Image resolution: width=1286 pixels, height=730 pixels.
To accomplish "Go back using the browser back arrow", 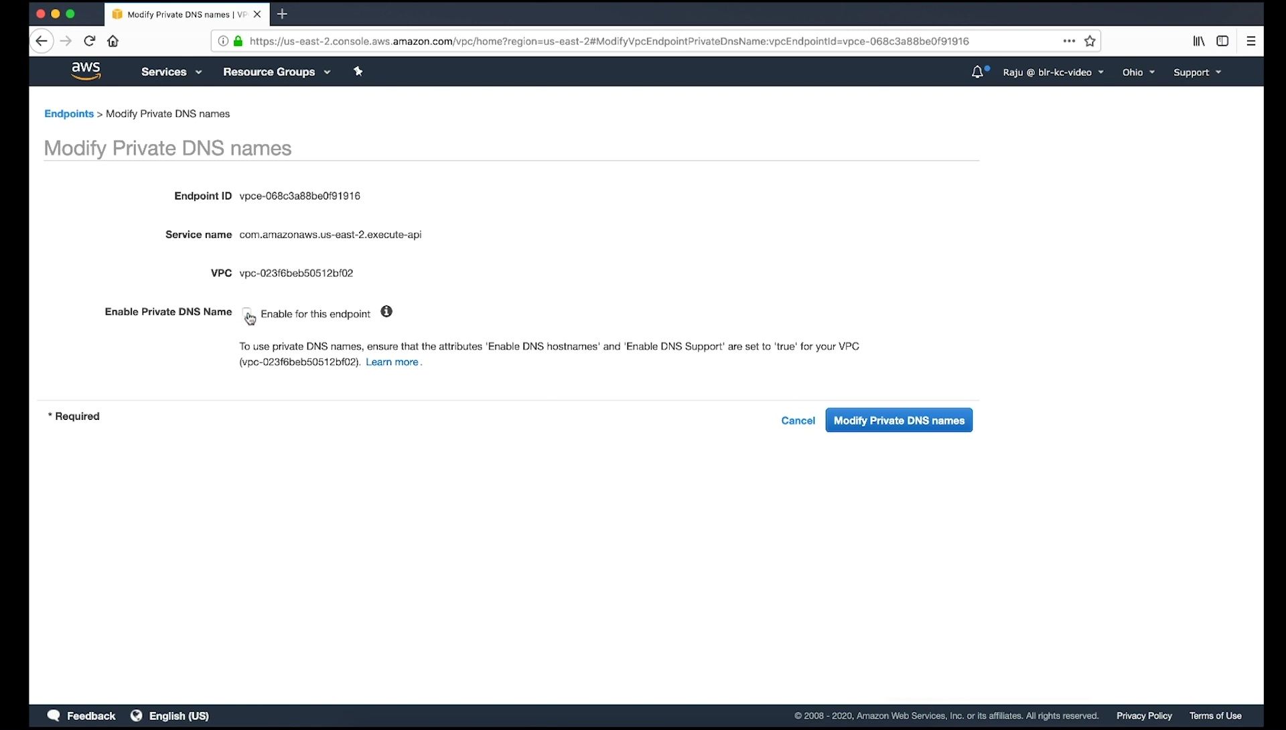I will [x=42, y=41].
